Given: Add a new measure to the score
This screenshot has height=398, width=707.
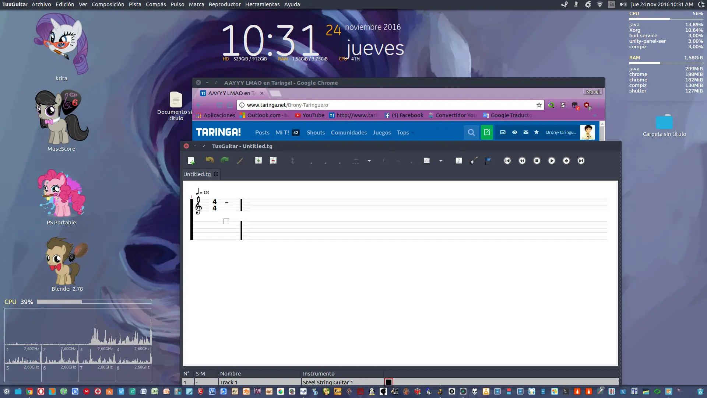Looking at the screenshot, I should pos(258,161).
